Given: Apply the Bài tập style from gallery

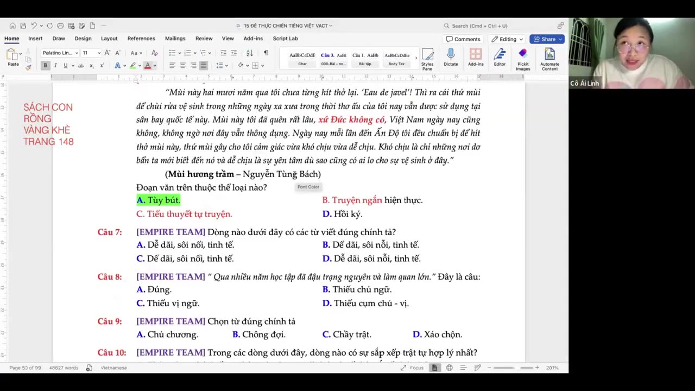Looking at the screenshot, I should (x=365, y=59).
